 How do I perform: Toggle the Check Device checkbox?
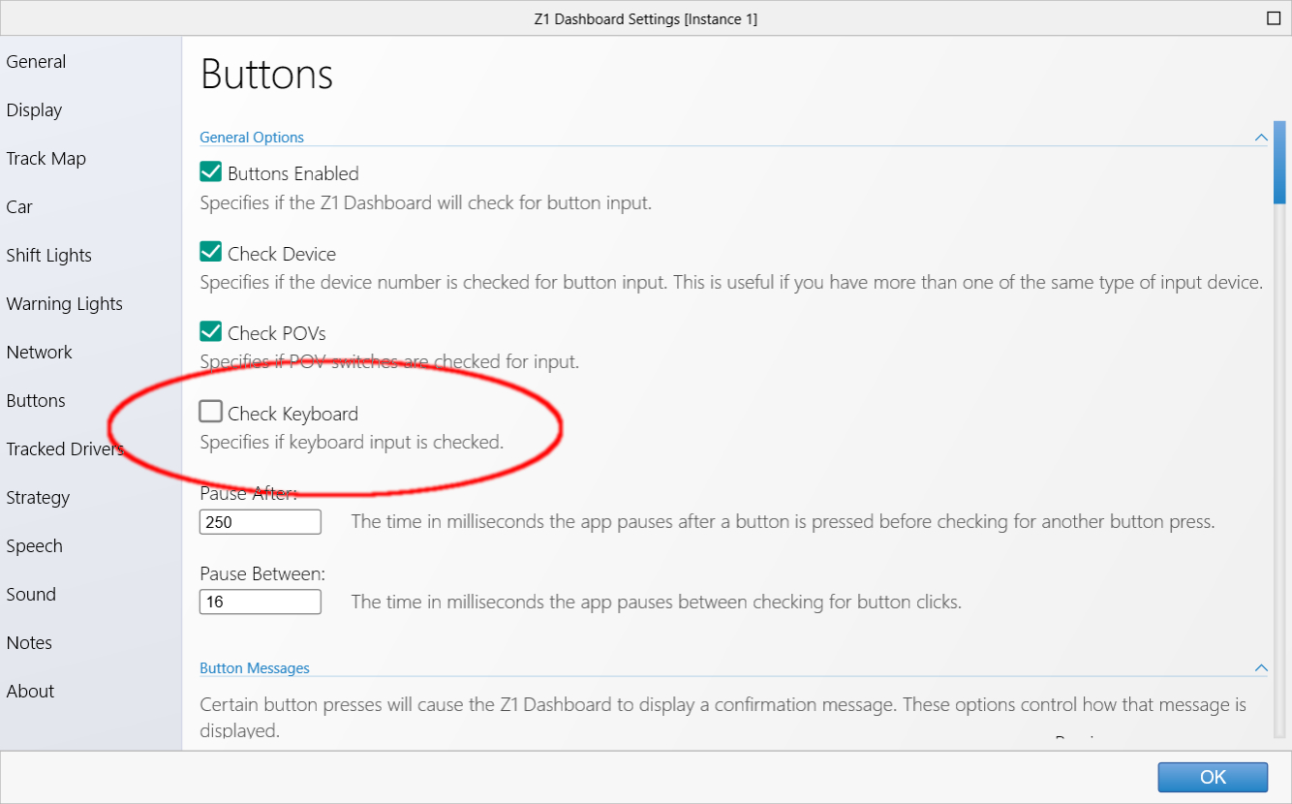[211, 253]
